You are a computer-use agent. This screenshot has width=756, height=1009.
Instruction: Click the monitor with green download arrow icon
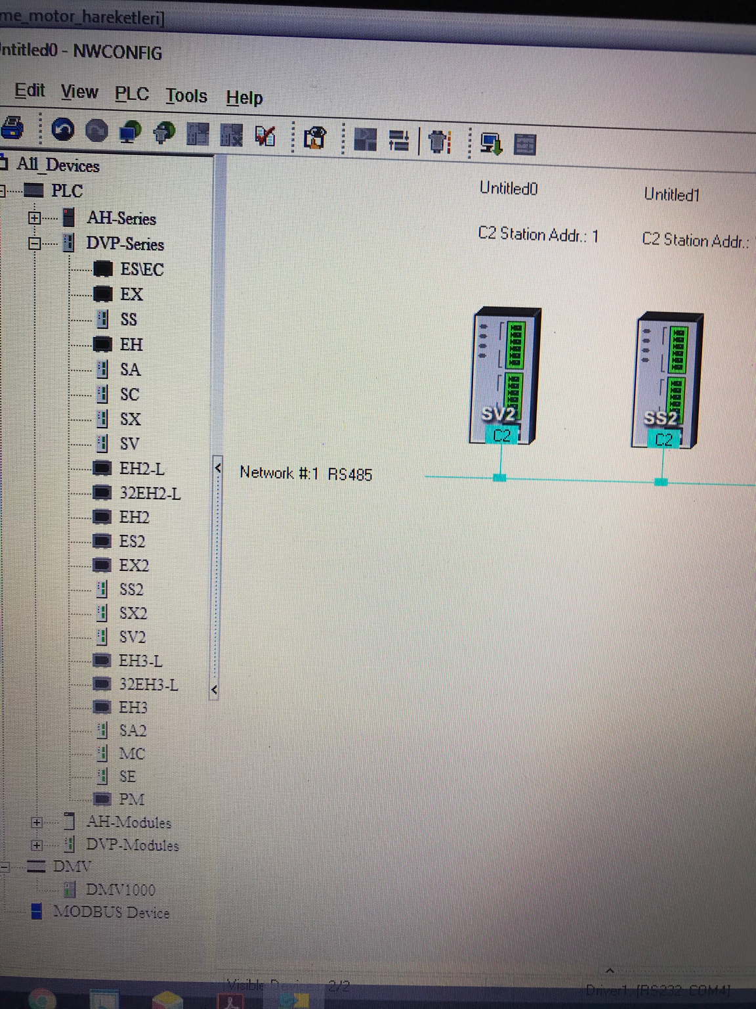491,143
